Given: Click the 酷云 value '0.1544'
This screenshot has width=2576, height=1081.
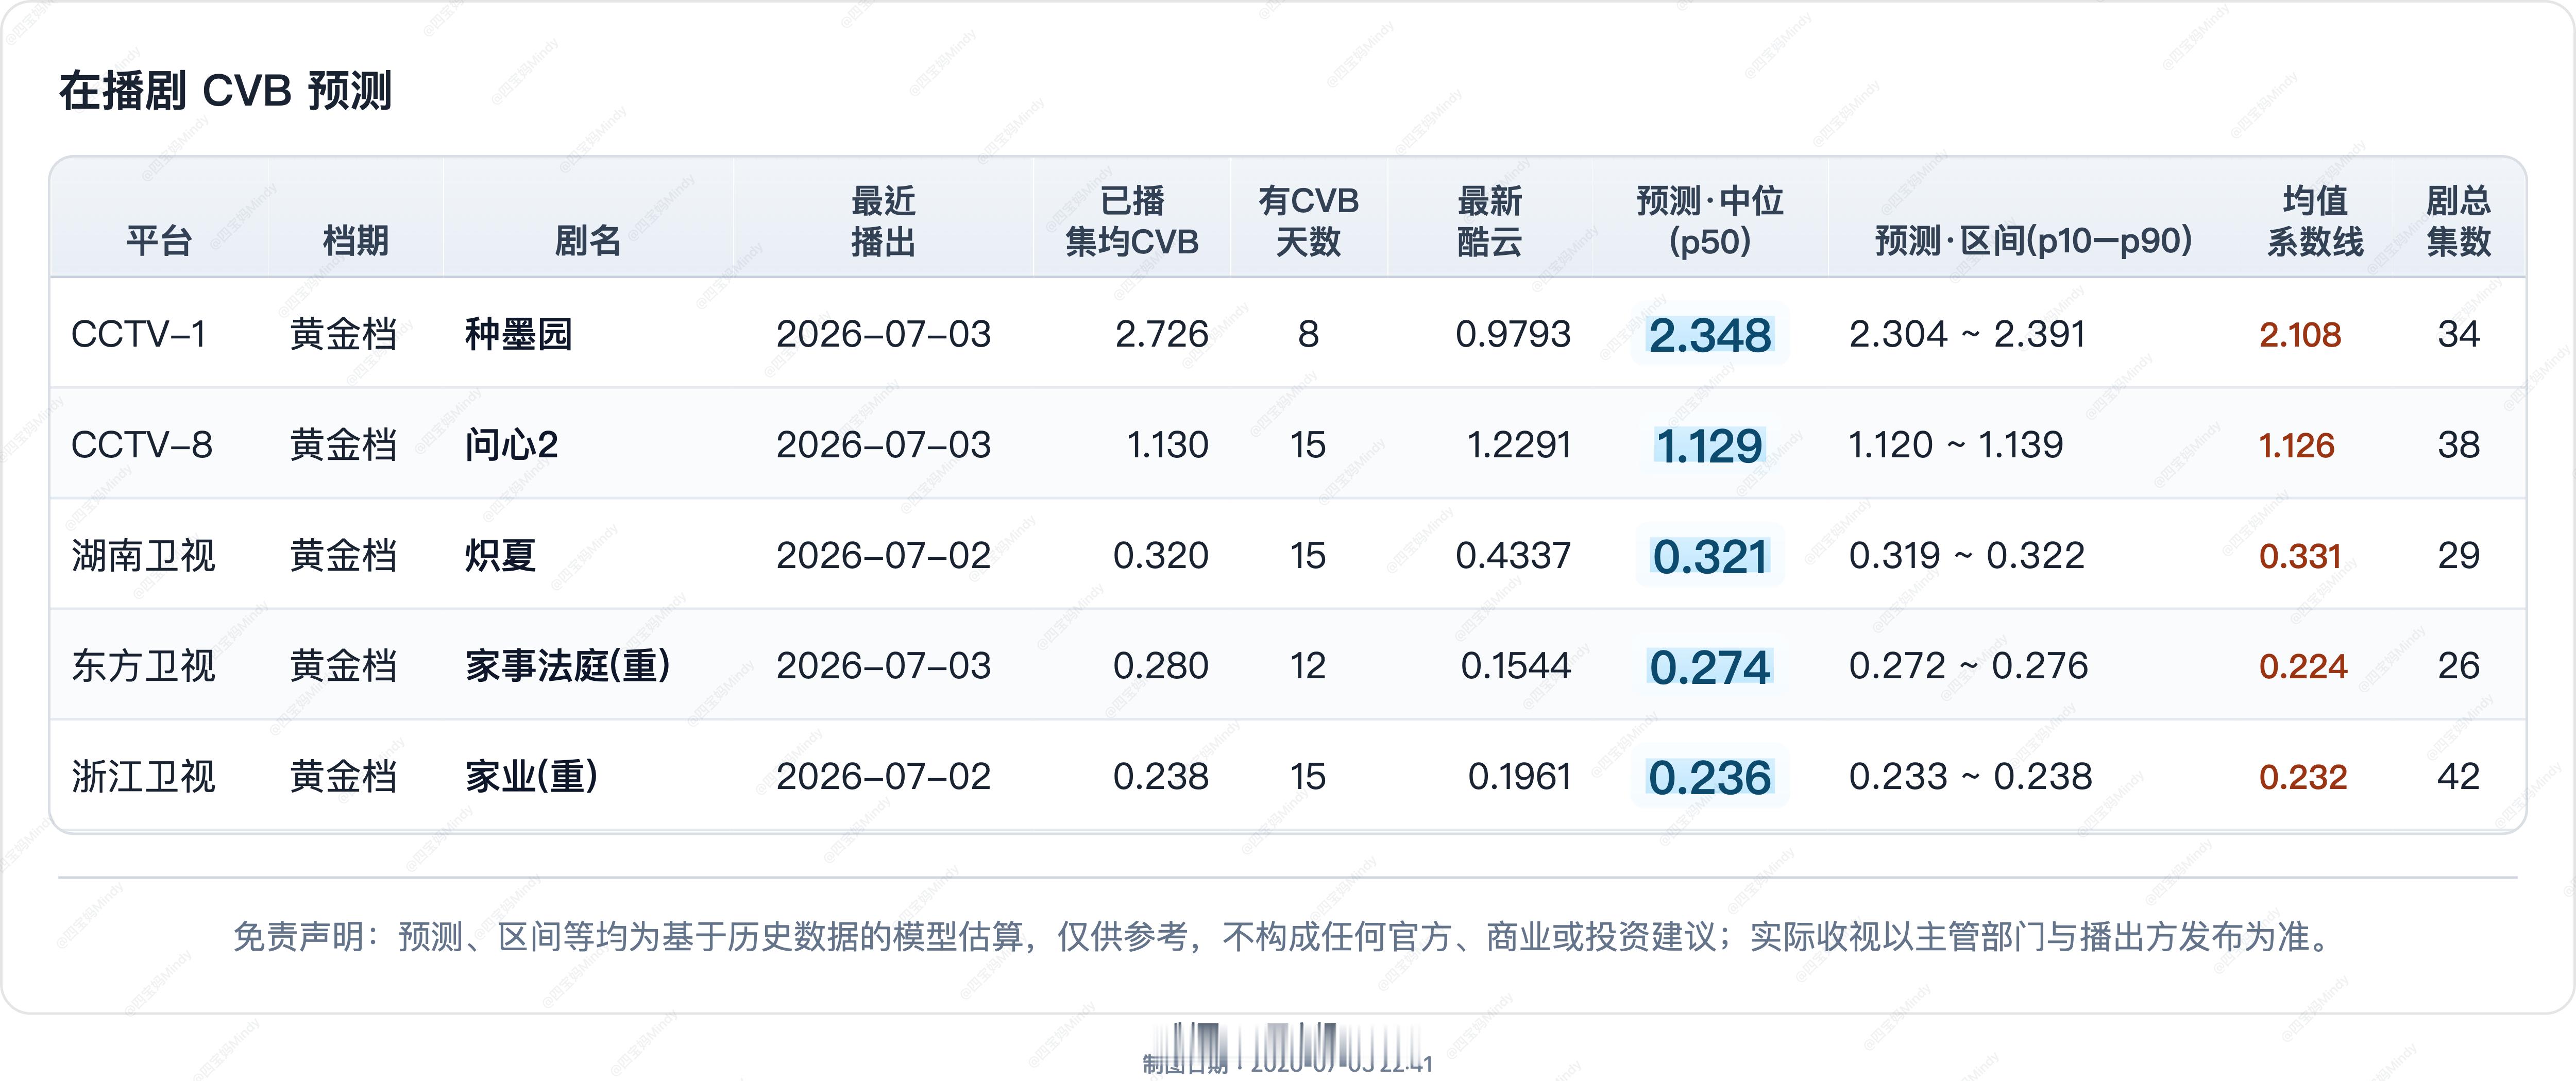Looking at the screenshot, I should click(1516, 666).
